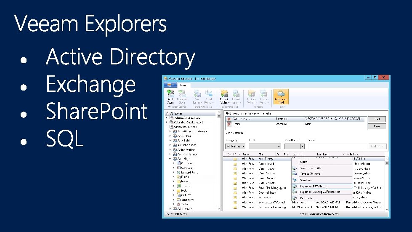Click the Reset button below Start

pyautogui.click(x=377, y=126)
